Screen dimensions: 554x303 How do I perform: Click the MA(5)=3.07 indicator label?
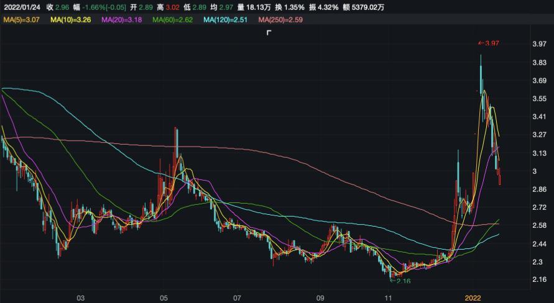click(23, 20)
